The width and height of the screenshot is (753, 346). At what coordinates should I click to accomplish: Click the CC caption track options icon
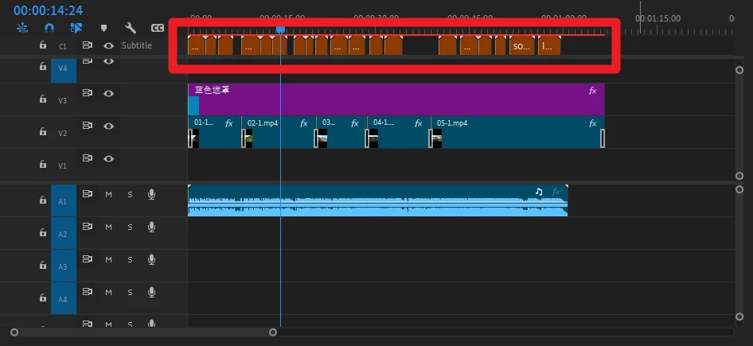click(158, 29)
